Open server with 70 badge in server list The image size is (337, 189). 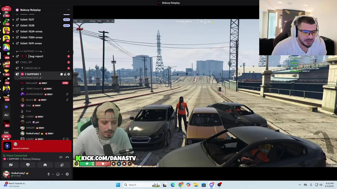[x=6, y=30]
